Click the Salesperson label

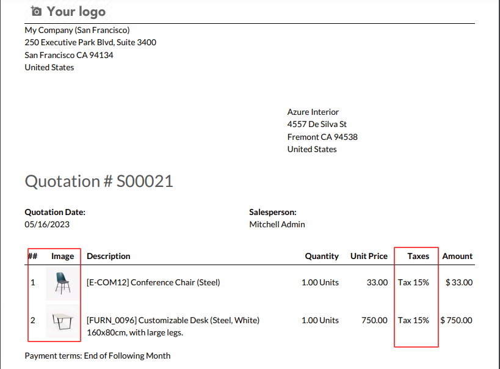click(273, 212)
